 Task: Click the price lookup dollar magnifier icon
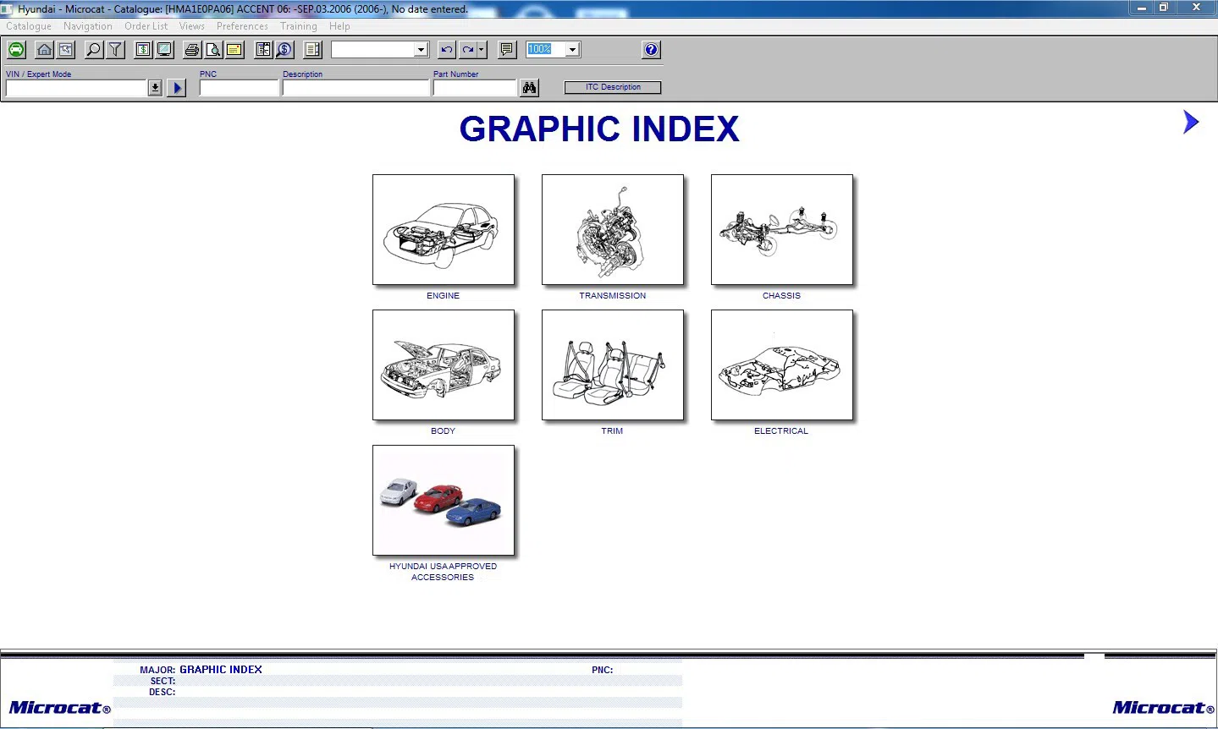(x=284, y=50)
